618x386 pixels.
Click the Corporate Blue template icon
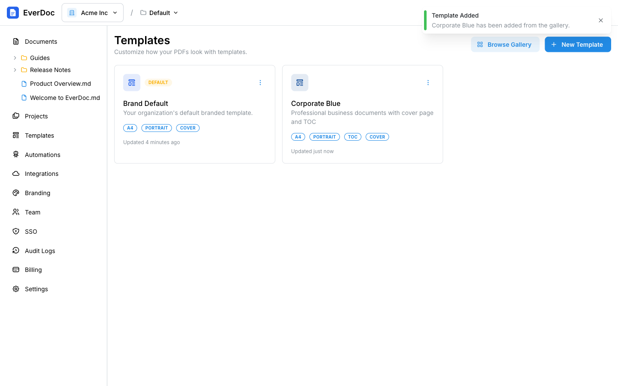pos(300,83)
